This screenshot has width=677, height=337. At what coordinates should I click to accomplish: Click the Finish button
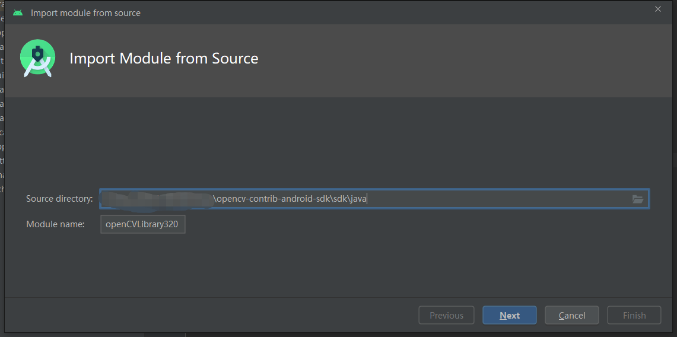(634, 316)
